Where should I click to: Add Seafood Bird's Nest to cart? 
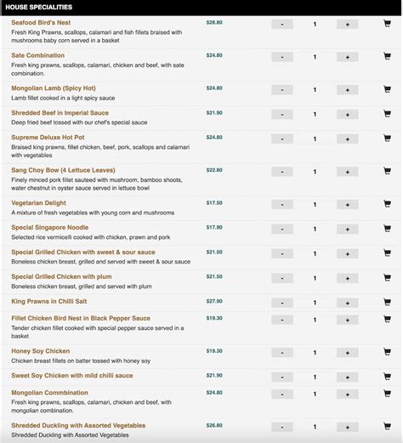(x=387, y=24)
